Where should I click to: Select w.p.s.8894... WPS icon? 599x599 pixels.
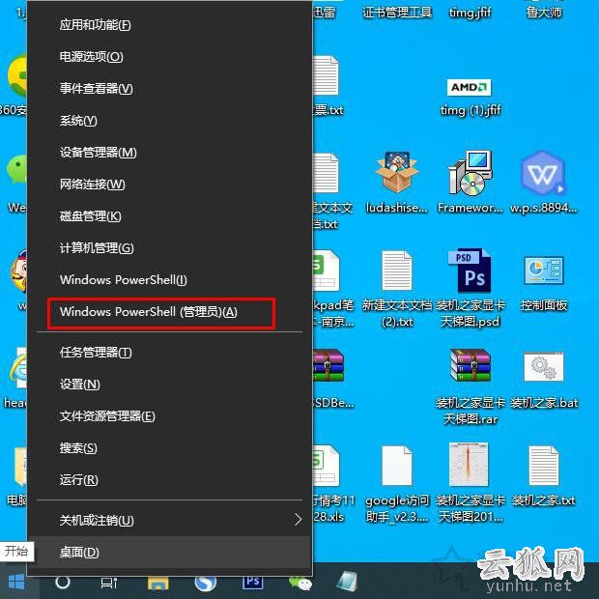coord(543,173)
